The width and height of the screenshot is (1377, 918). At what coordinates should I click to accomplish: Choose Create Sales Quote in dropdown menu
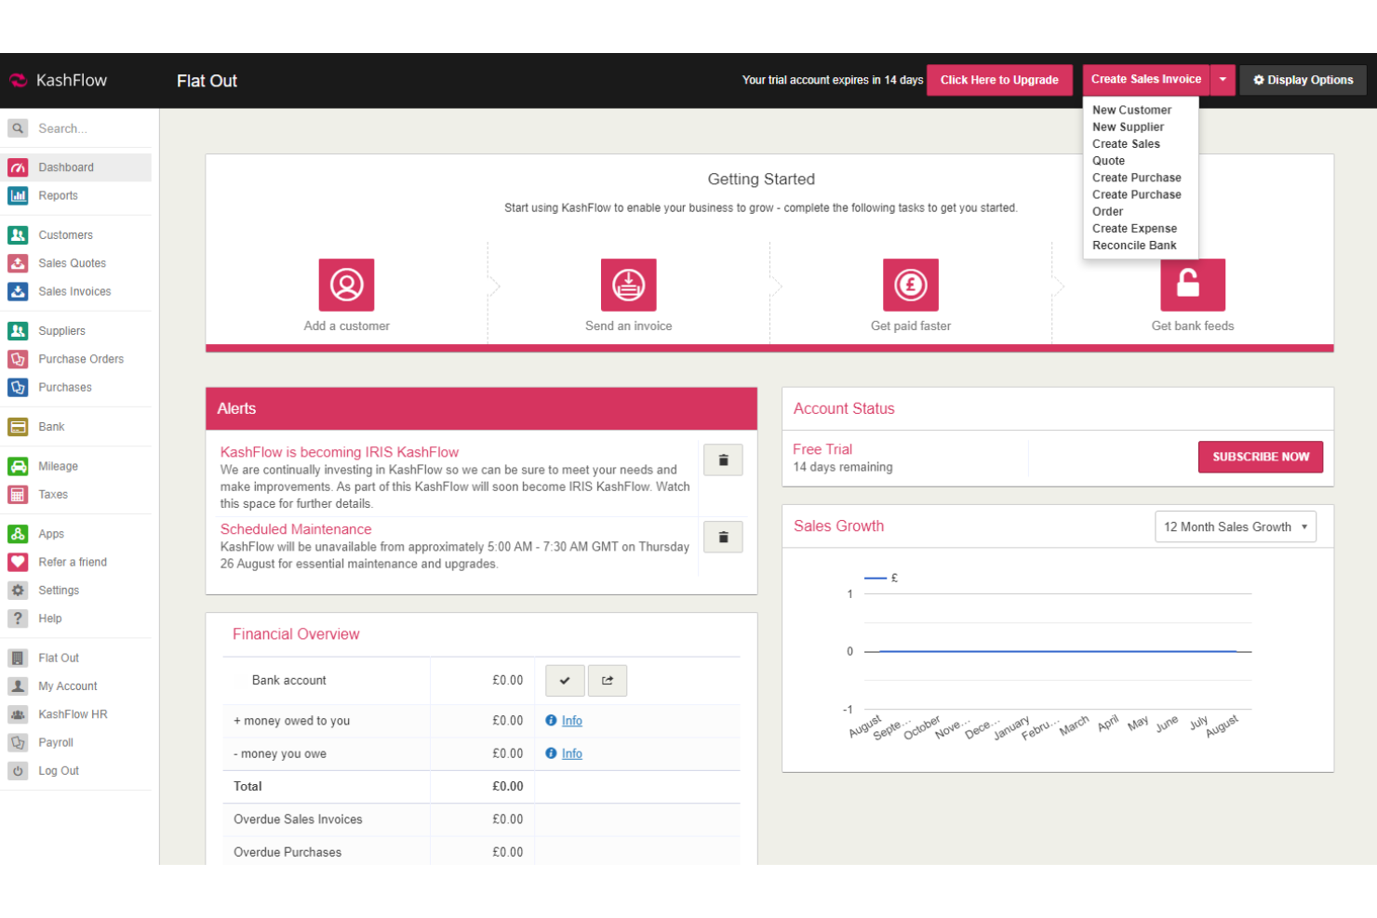[x=1126, y=153]
